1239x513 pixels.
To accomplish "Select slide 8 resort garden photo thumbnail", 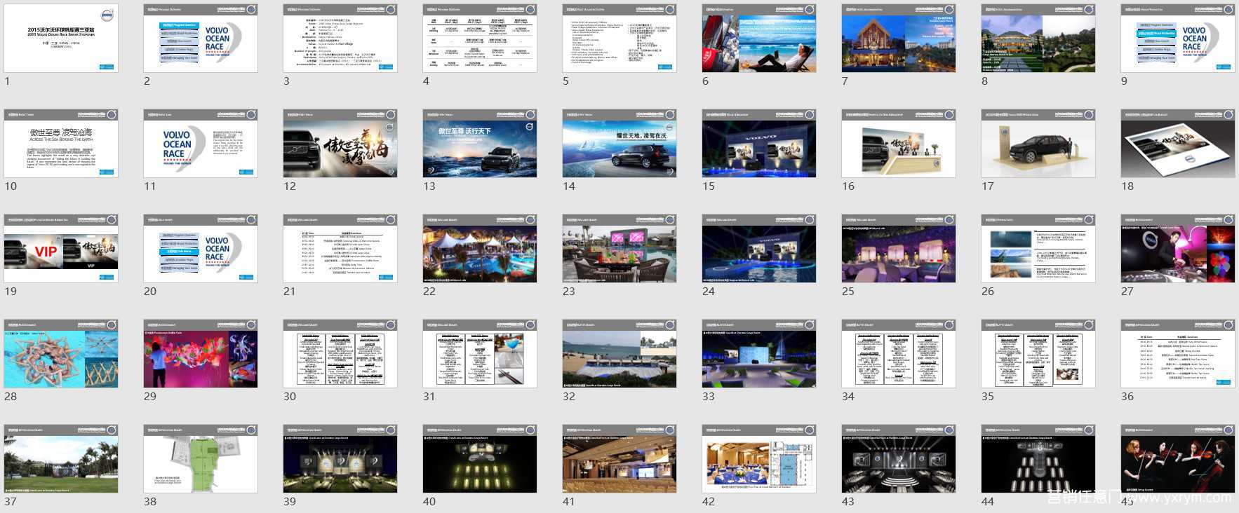I will pos(1038,38).
